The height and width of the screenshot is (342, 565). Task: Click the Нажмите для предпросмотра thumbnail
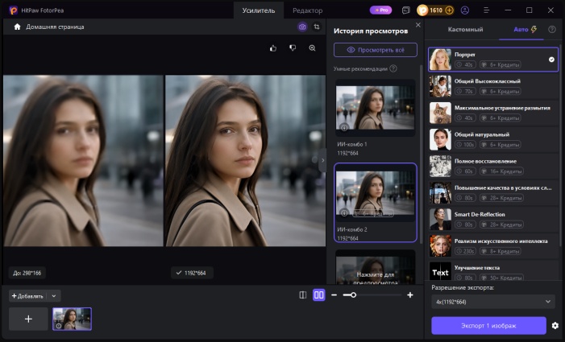(x=376, y=267)
